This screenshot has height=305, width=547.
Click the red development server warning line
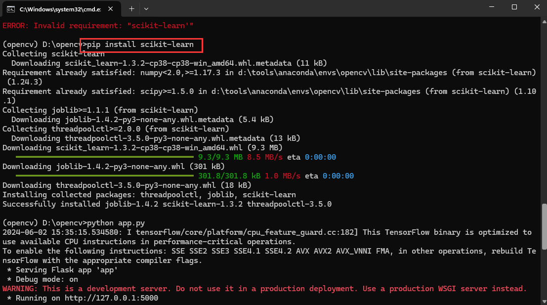point(264,289)
